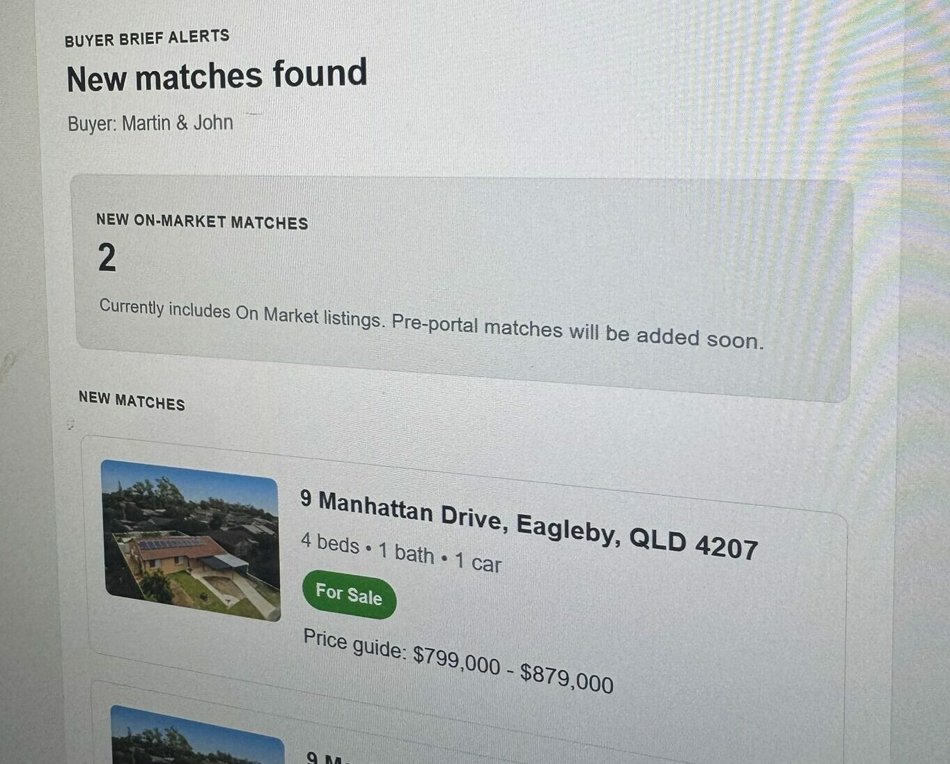Click the New matches found heading
The width and height of the screenshot is (950, 764).
point(217,76)
